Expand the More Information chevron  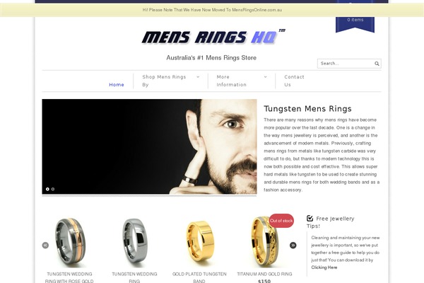coord(265,77)
